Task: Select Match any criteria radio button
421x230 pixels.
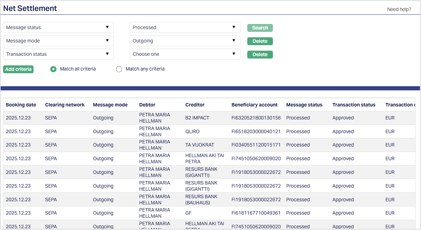Action: pyautogui.click(x=119, y=69)
